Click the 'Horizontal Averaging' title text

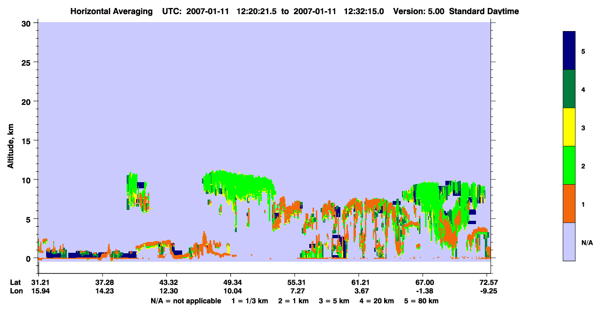[x=111, y=11]
